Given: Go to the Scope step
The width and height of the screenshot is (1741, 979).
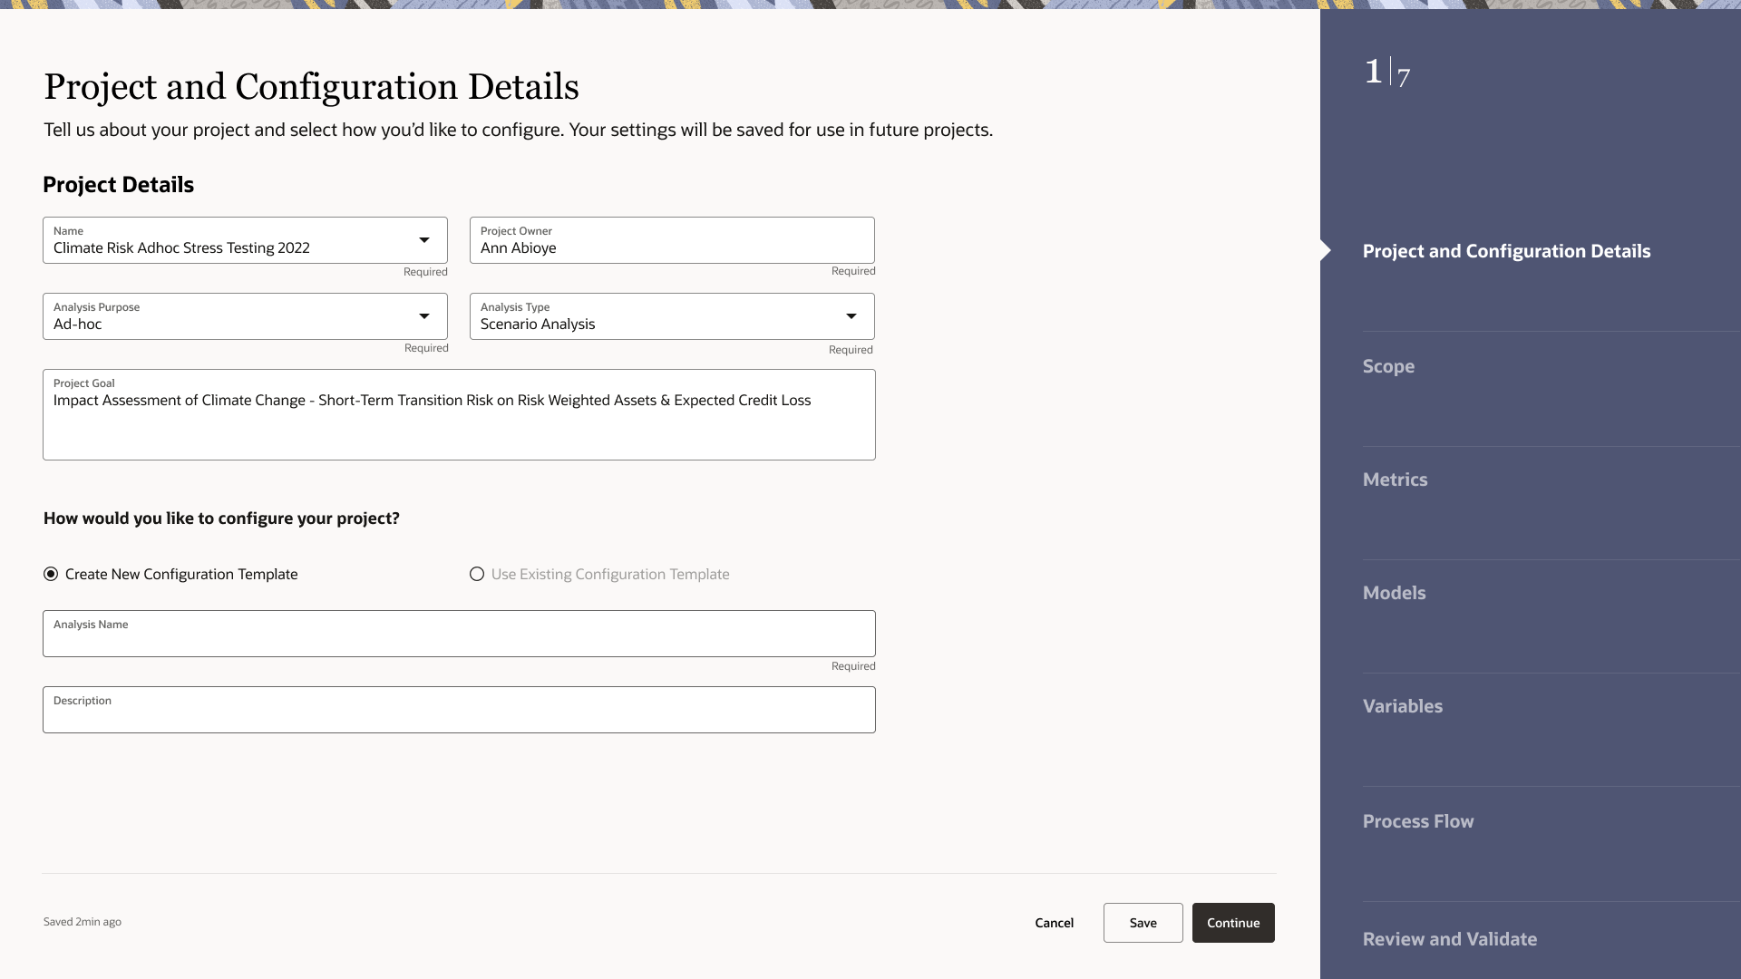Looking at the screenshot, I should pos(1388,366).
